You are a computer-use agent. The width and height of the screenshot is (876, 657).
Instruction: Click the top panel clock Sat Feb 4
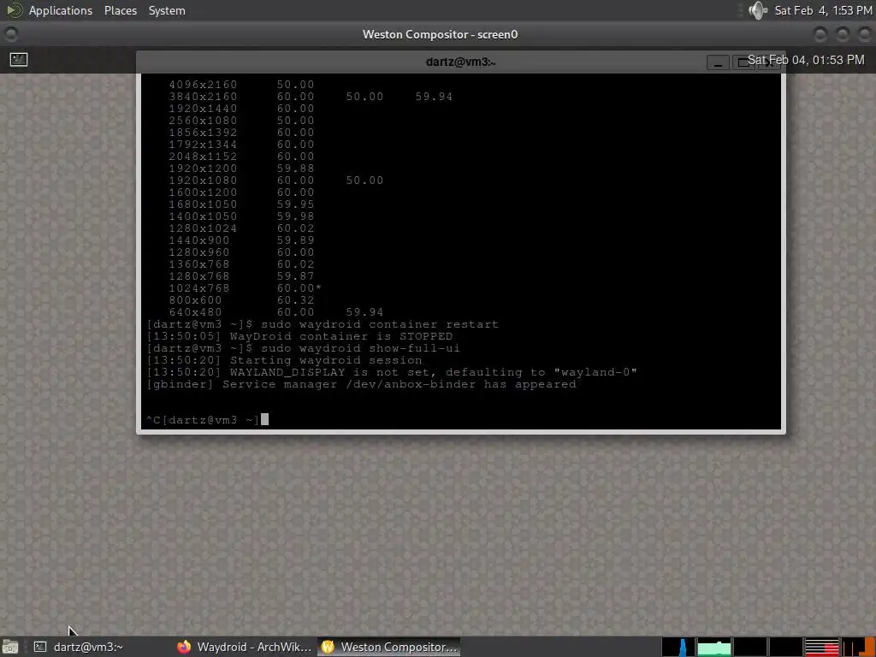[822, 10]
